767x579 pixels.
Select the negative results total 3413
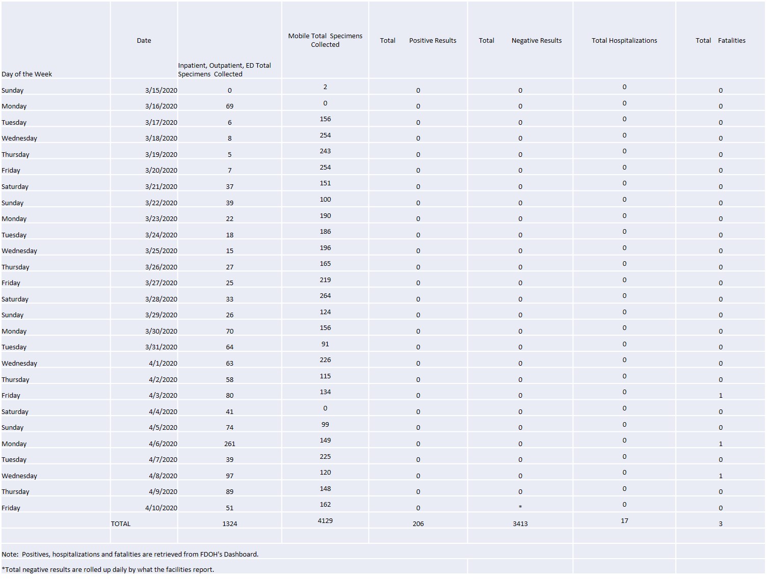coord(520,523)
